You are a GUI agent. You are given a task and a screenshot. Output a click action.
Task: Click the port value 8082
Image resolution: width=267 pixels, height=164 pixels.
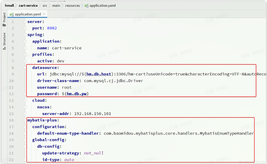tap(52, 28)
